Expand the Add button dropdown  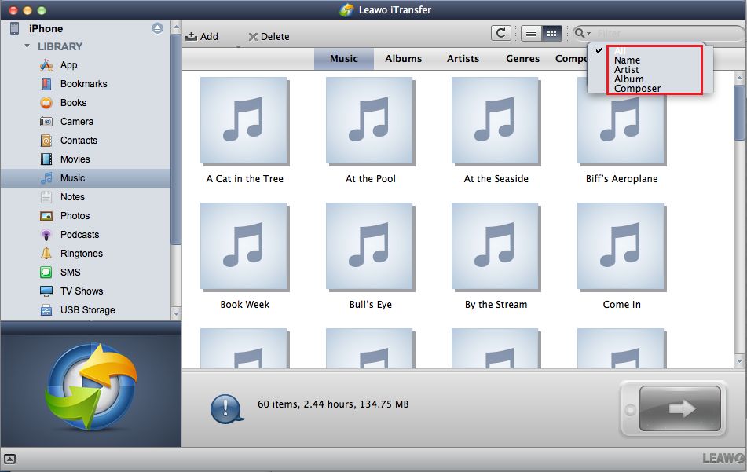[239, 47]
